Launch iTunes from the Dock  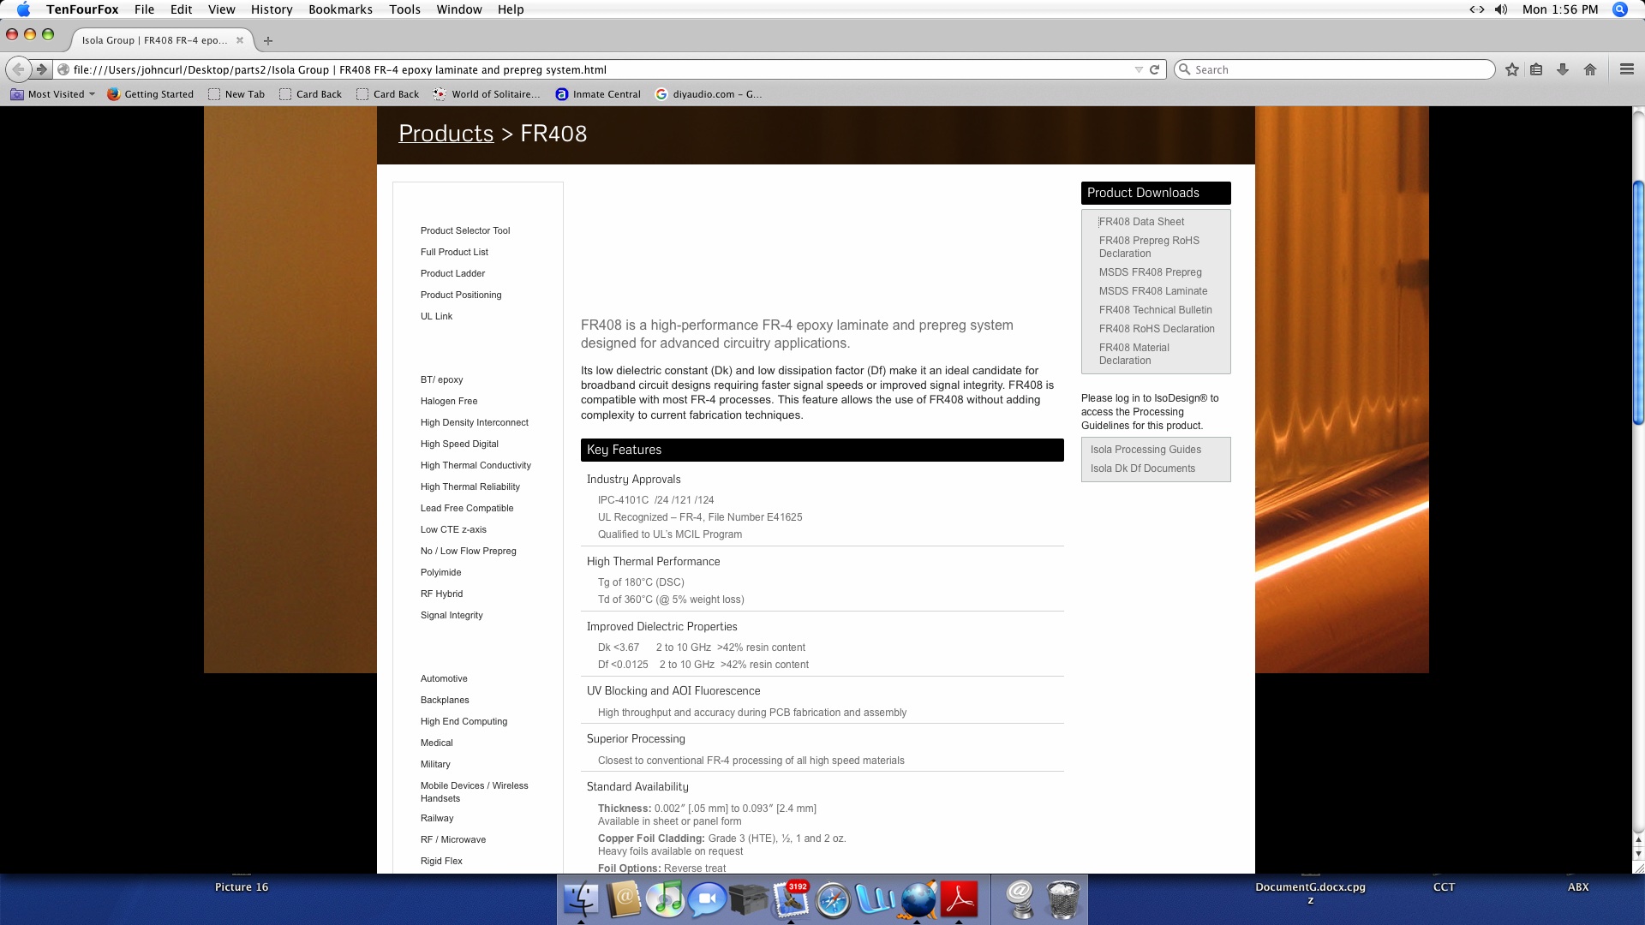click(x=665, y=899)
